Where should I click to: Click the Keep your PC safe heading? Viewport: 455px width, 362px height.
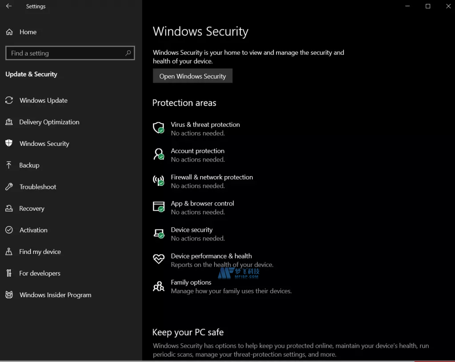(188, 332)
